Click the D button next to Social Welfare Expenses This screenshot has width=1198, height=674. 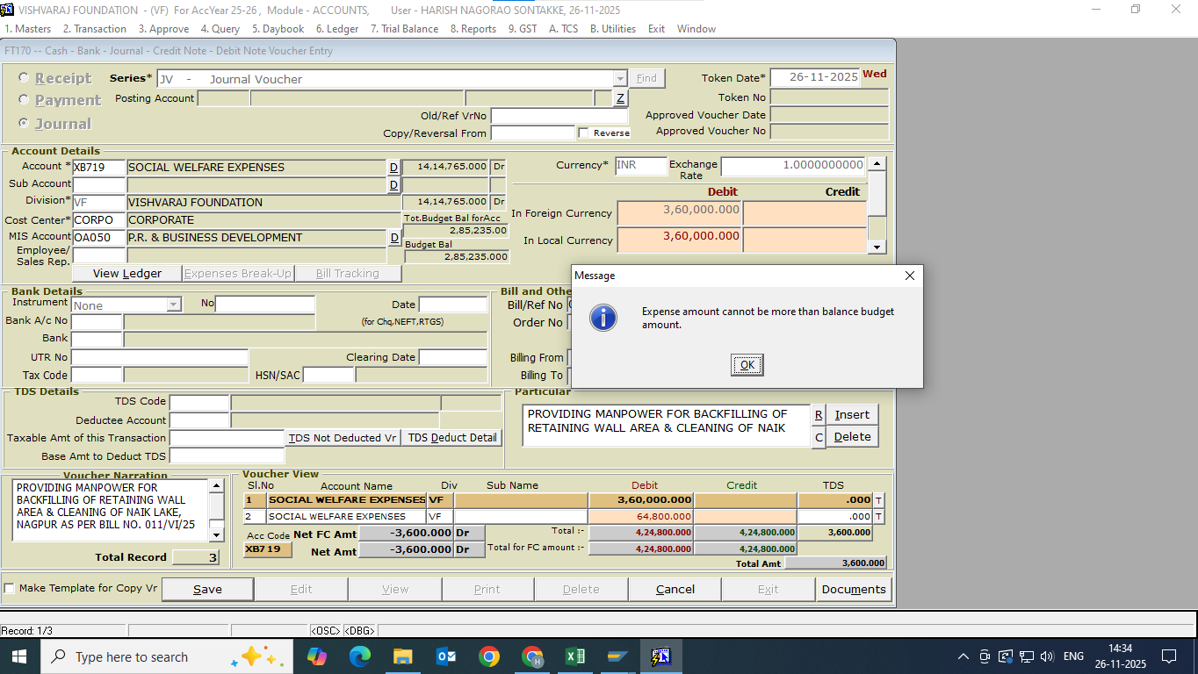(393, 167)
